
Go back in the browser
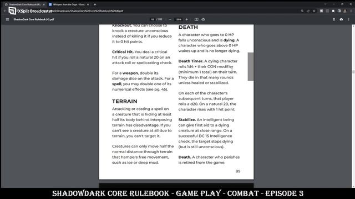(5, 11)
